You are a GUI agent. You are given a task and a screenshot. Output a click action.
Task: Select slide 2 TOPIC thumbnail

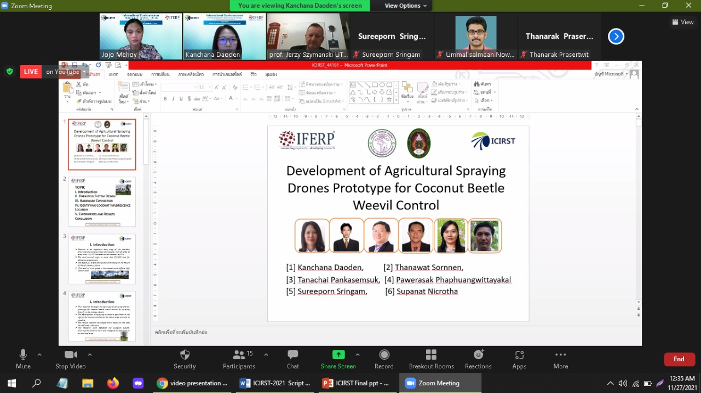(x=102, y=201)
